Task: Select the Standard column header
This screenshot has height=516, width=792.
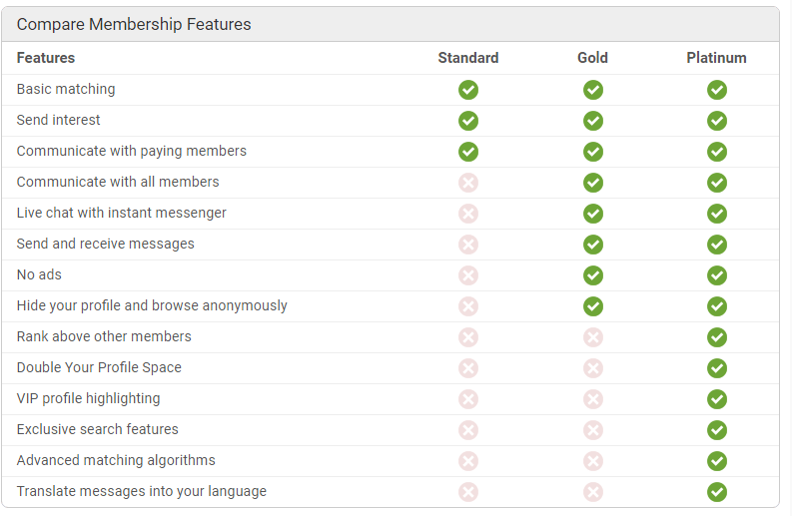Action: point(468,58)
